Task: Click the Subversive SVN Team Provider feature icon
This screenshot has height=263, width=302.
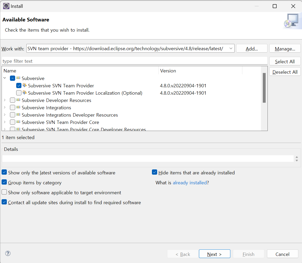Action: [25, 85]
